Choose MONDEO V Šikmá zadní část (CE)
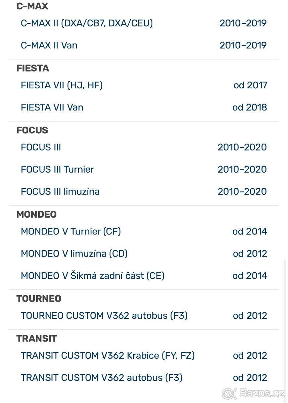 pos(93,275)
